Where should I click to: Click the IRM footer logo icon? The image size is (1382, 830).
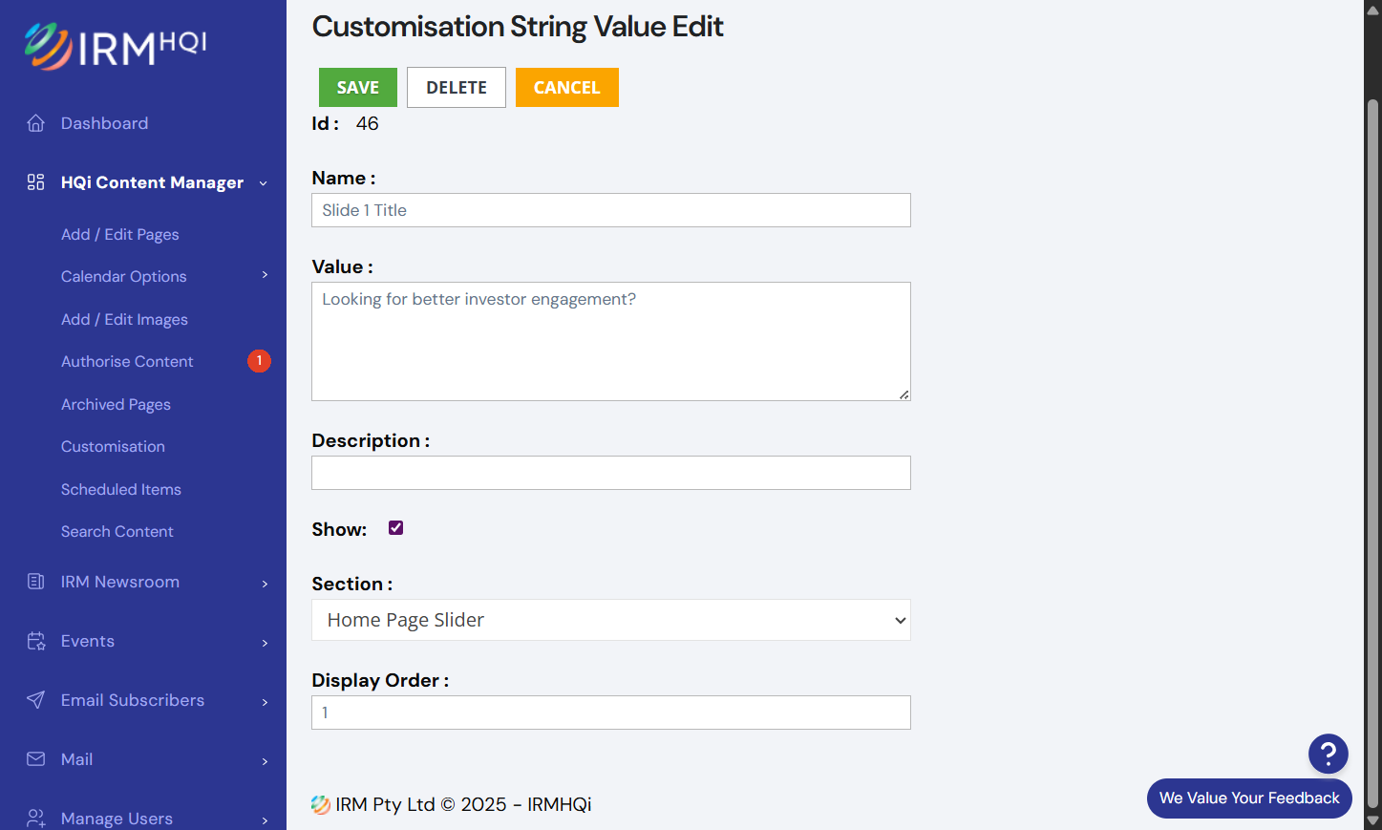(x=321, y=805)
